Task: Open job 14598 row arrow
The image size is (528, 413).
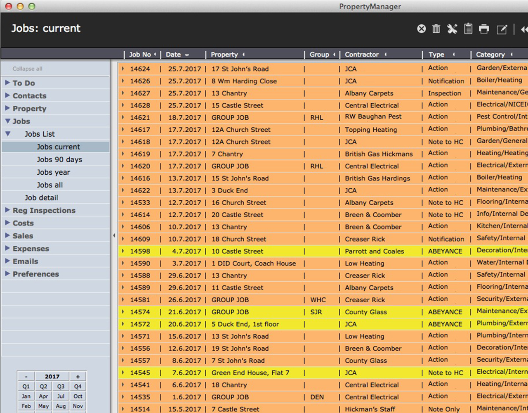Action: [123, 251]
